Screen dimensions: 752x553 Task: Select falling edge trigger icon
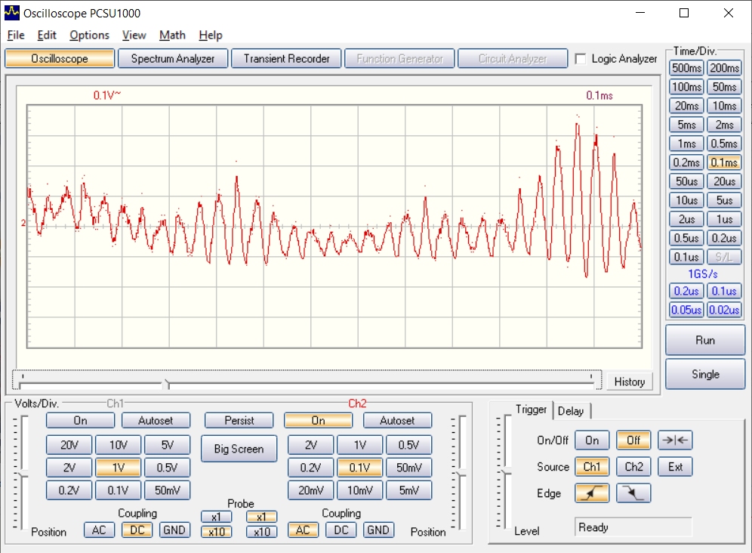click(x=633, y=493)
